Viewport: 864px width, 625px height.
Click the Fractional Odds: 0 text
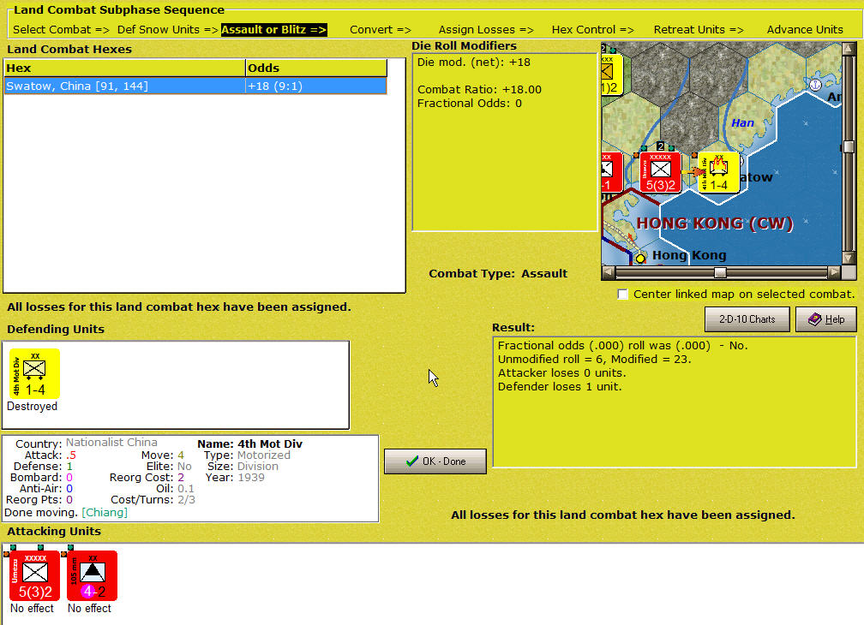469,103
